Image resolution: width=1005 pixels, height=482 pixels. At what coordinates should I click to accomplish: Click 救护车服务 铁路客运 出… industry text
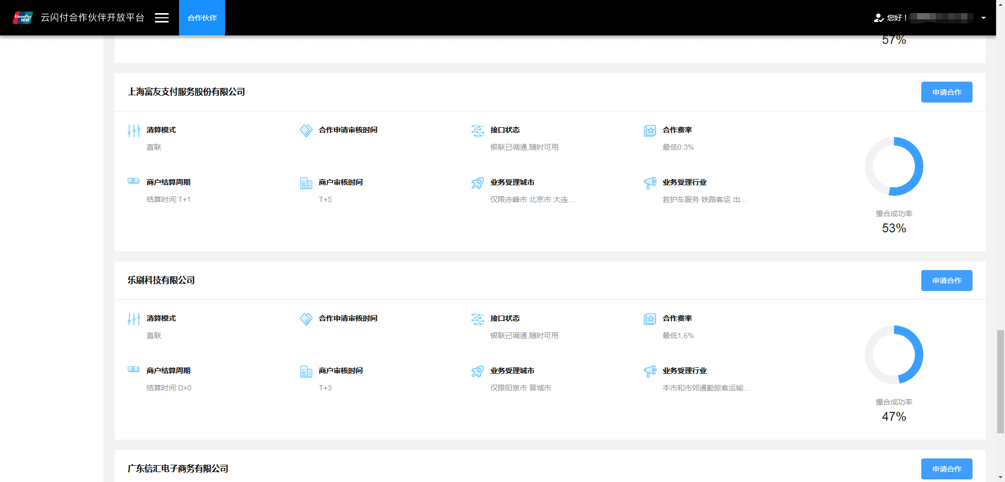[705, 199]
